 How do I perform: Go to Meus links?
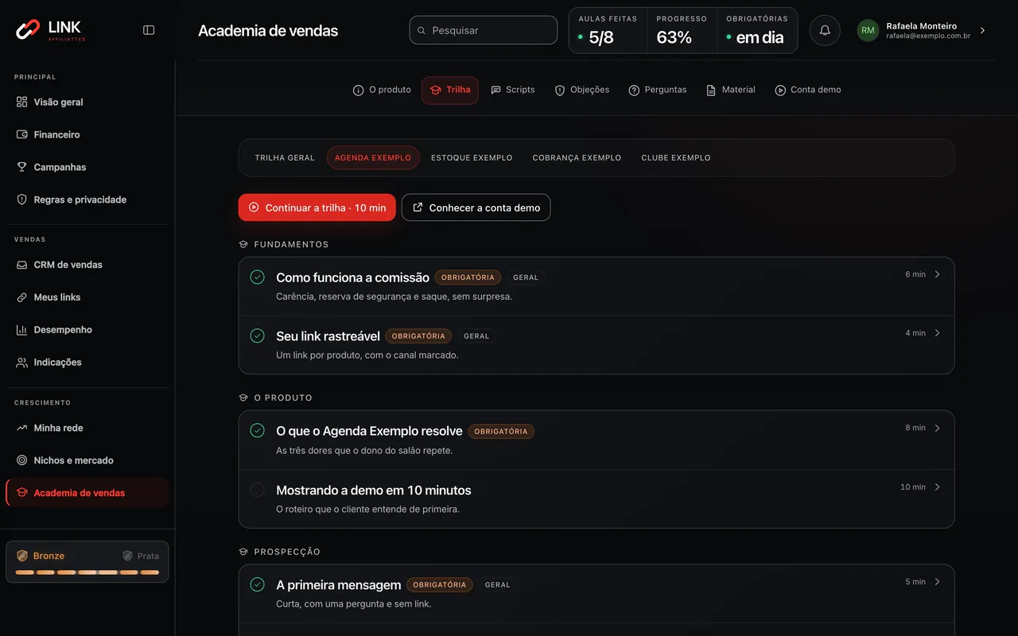coord(87,297)
